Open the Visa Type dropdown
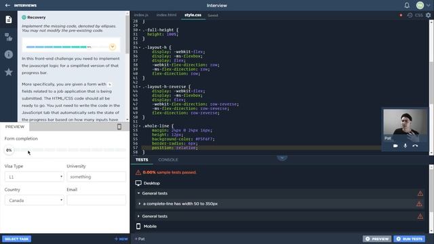This screenshot has height=244, width=434. point(34,177)
